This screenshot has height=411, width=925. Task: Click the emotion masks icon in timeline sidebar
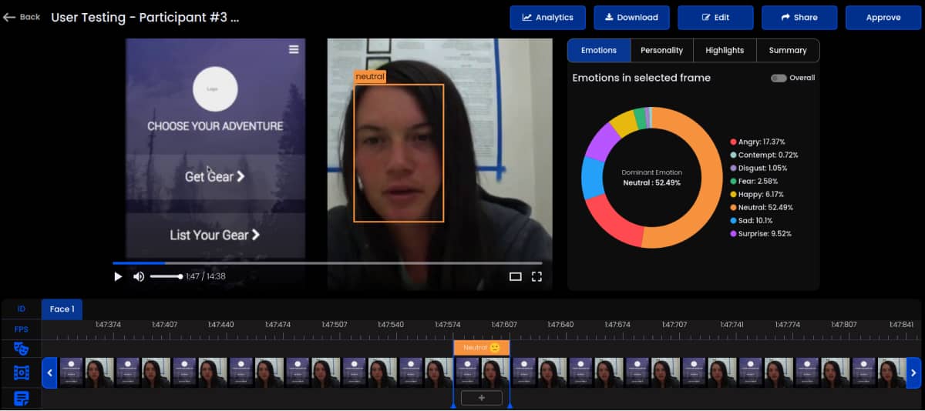[21, 349]
